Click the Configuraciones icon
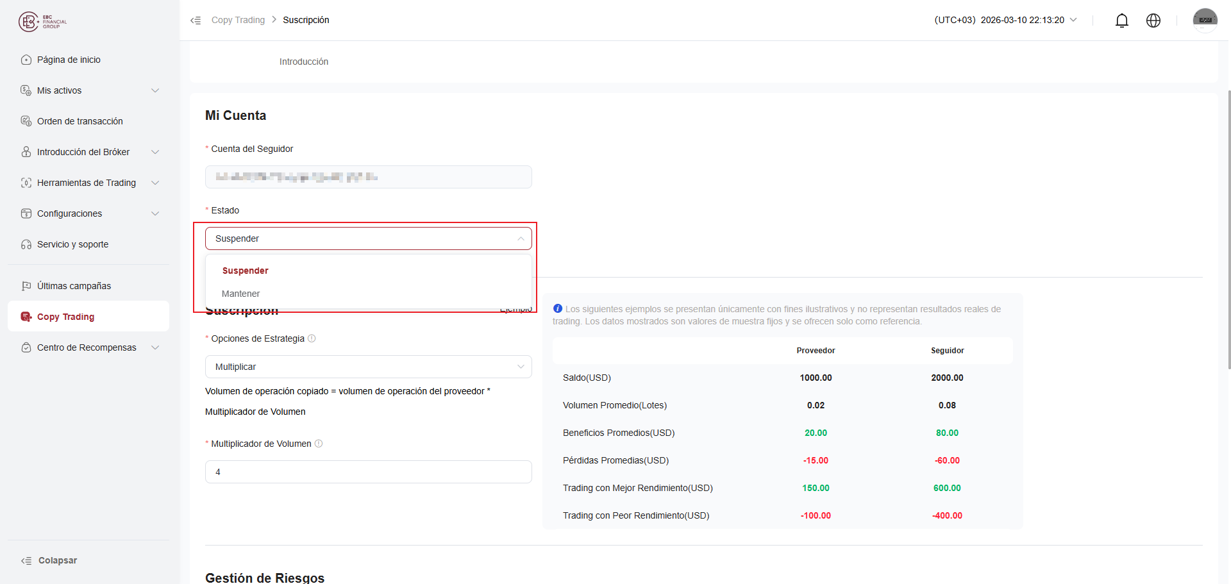Viewport: 1231px width, 584px height. 26,213
